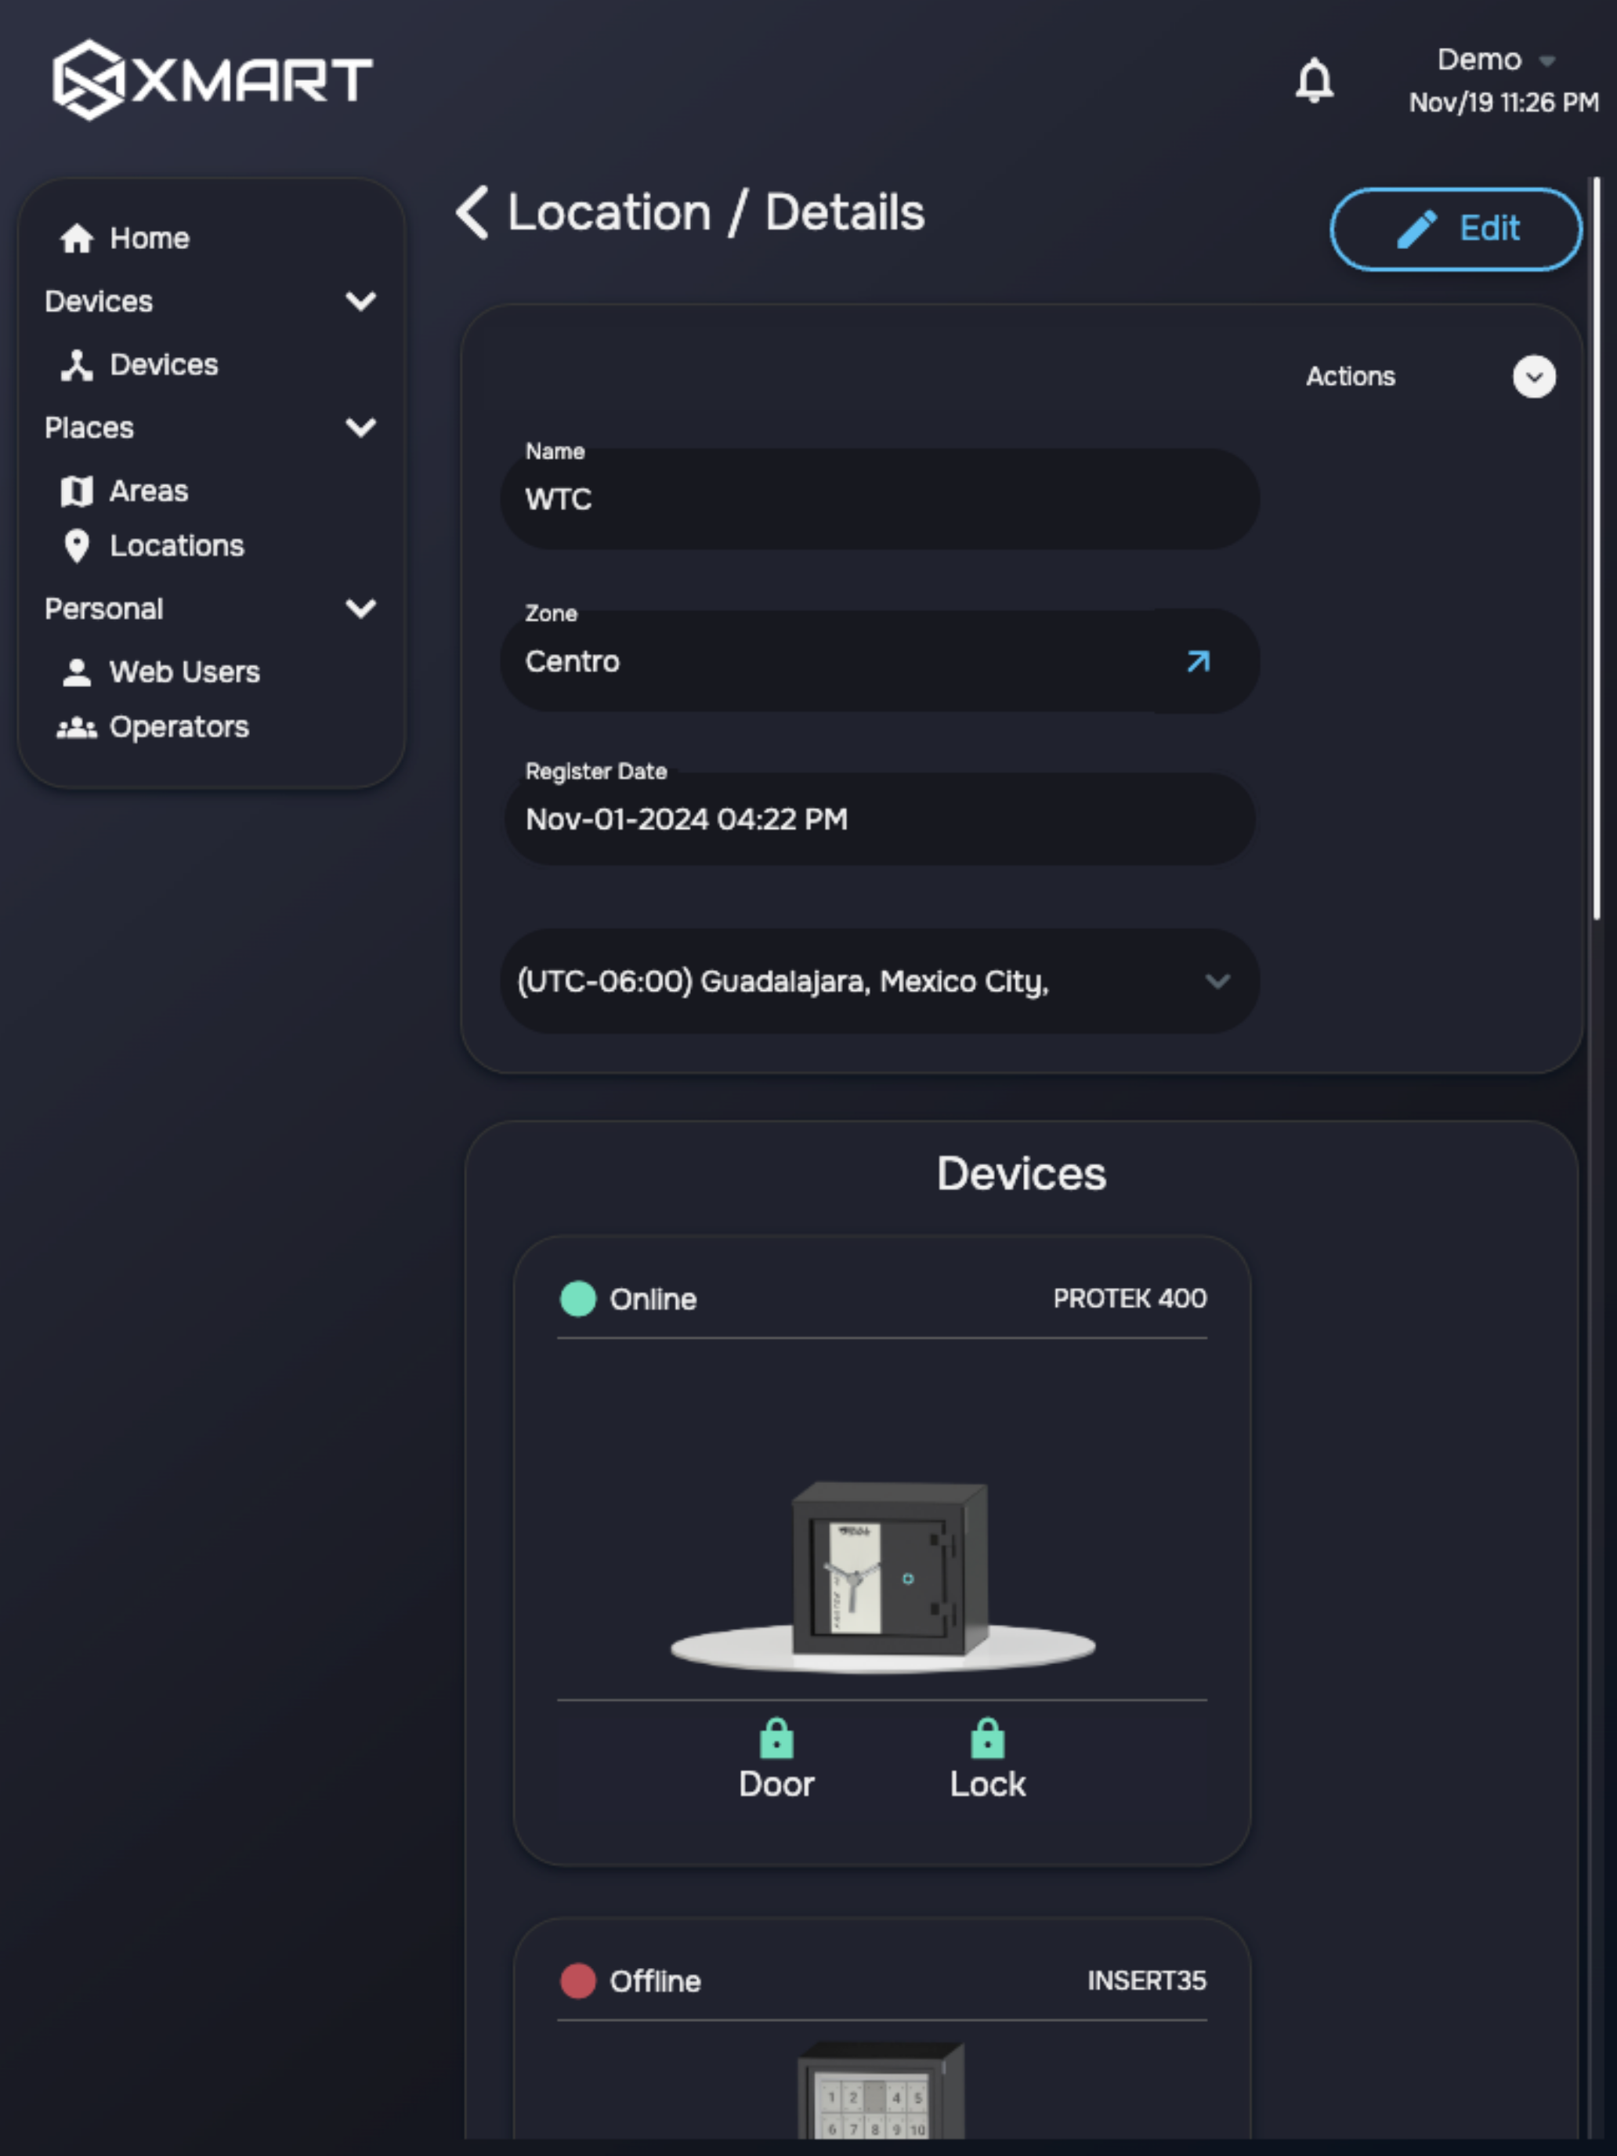Click the Zone field Centro
1617x2156 pixels.
tap(879, 661)
